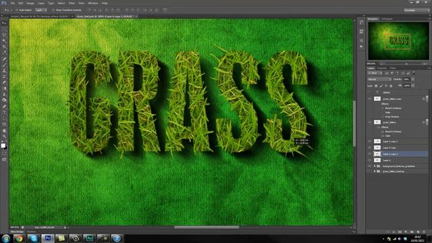Open the Mini Bridge tab
Viewport: 432px width, 243px height.
pyautogui.click(x=17, y=232)
